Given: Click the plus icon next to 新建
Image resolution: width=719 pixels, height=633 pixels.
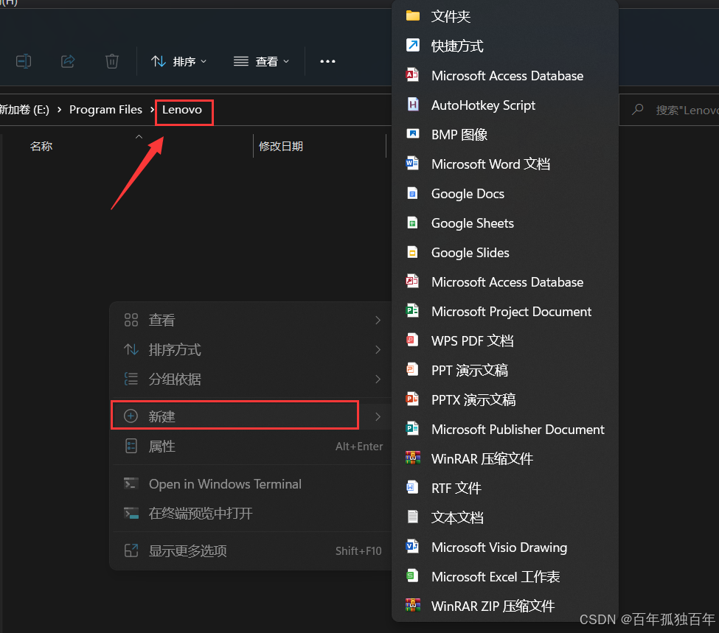Looking at the screenshot, I should 131,416.
